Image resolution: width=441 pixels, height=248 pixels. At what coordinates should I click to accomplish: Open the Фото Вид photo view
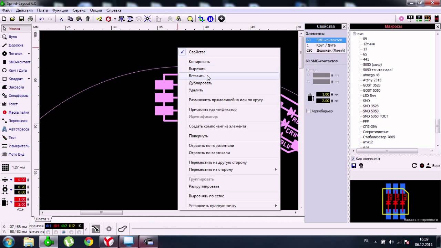tap(16, 154)
